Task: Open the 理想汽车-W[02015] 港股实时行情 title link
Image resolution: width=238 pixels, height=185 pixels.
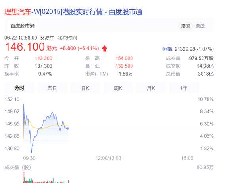Action: point(73,12)
